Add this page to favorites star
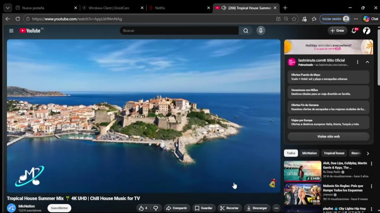This screenshot has height=213, width=380. point(294,19)
